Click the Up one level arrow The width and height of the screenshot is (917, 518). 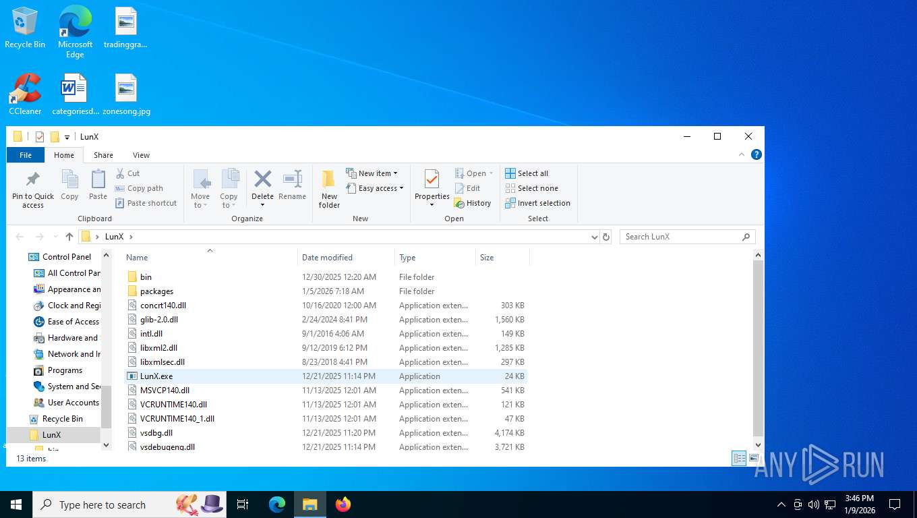tap(69, 237)
